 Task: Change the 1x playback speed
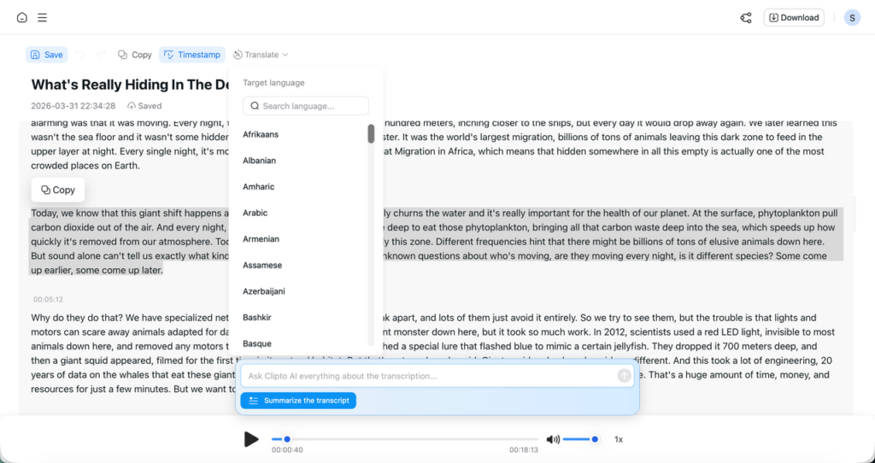[x=619, y=439]
